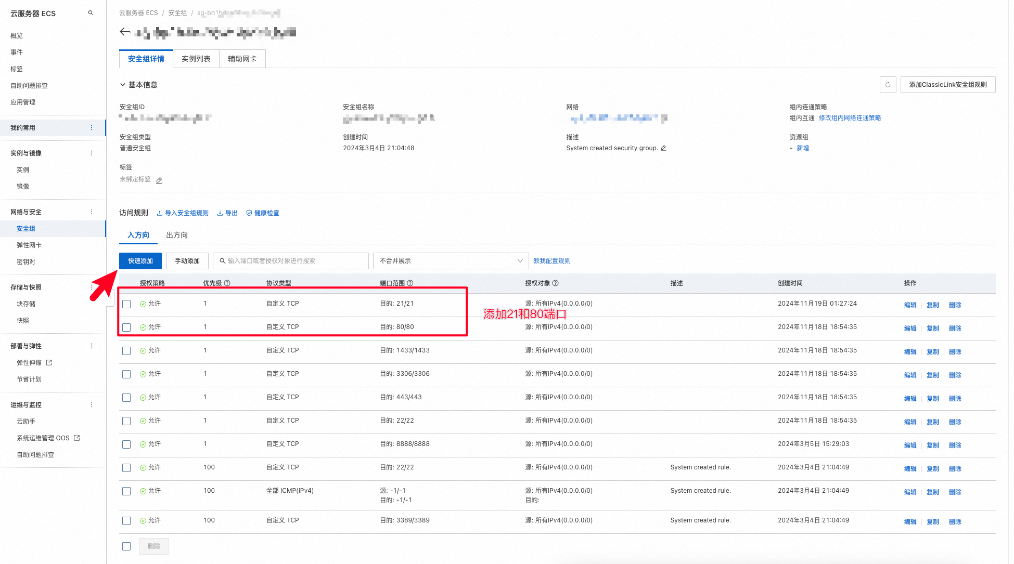The image size is (1014, 564).
Task: Focus the port or authorization object search field
Action: 291,261
